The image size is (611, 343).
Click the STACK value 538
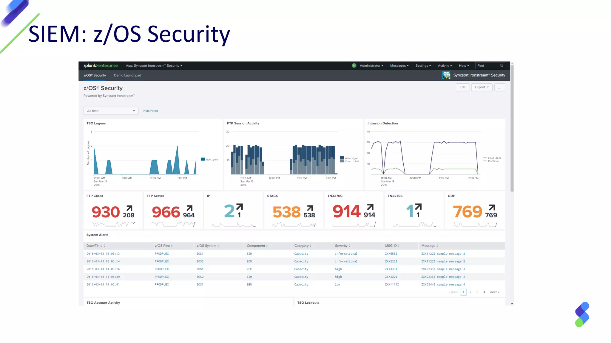coord(286,212)
